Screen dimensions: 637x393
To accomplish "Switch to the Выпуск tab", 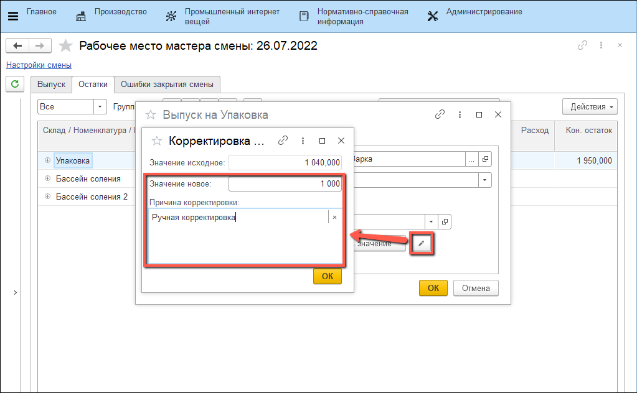I will 51,85.
